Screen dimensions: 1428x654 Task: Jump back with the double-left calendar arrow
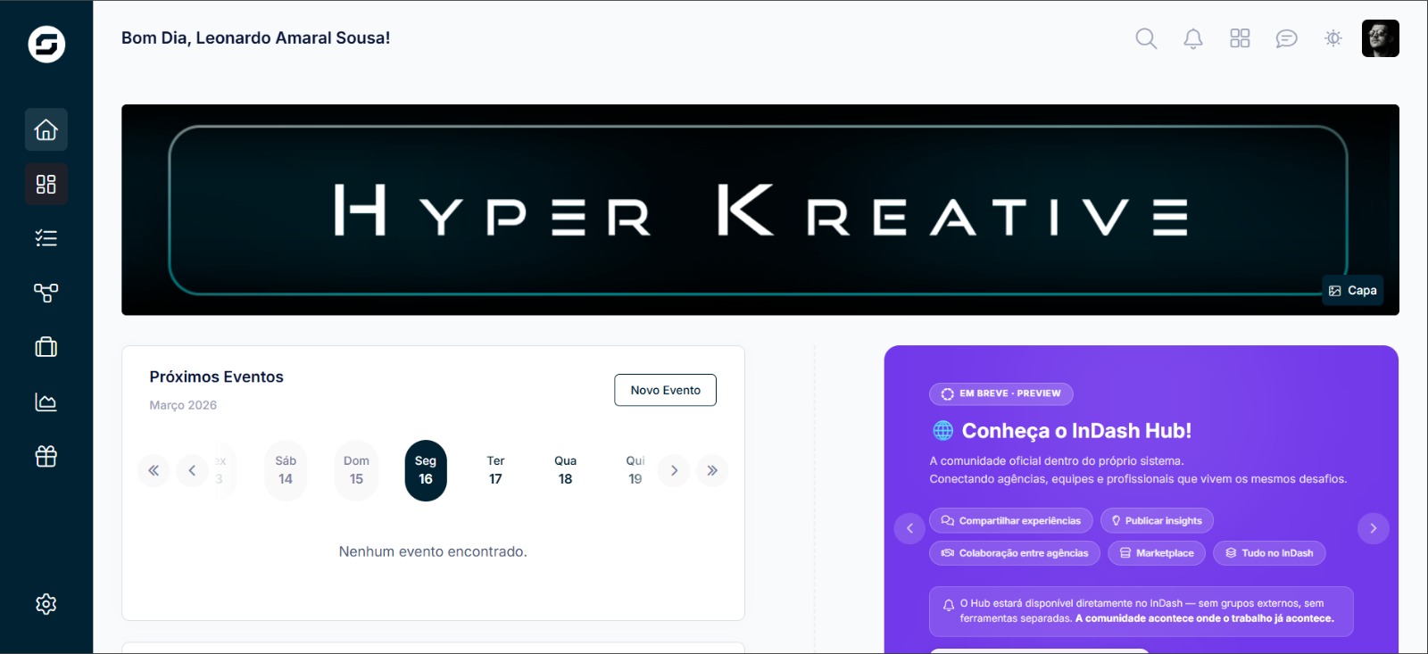154,470
